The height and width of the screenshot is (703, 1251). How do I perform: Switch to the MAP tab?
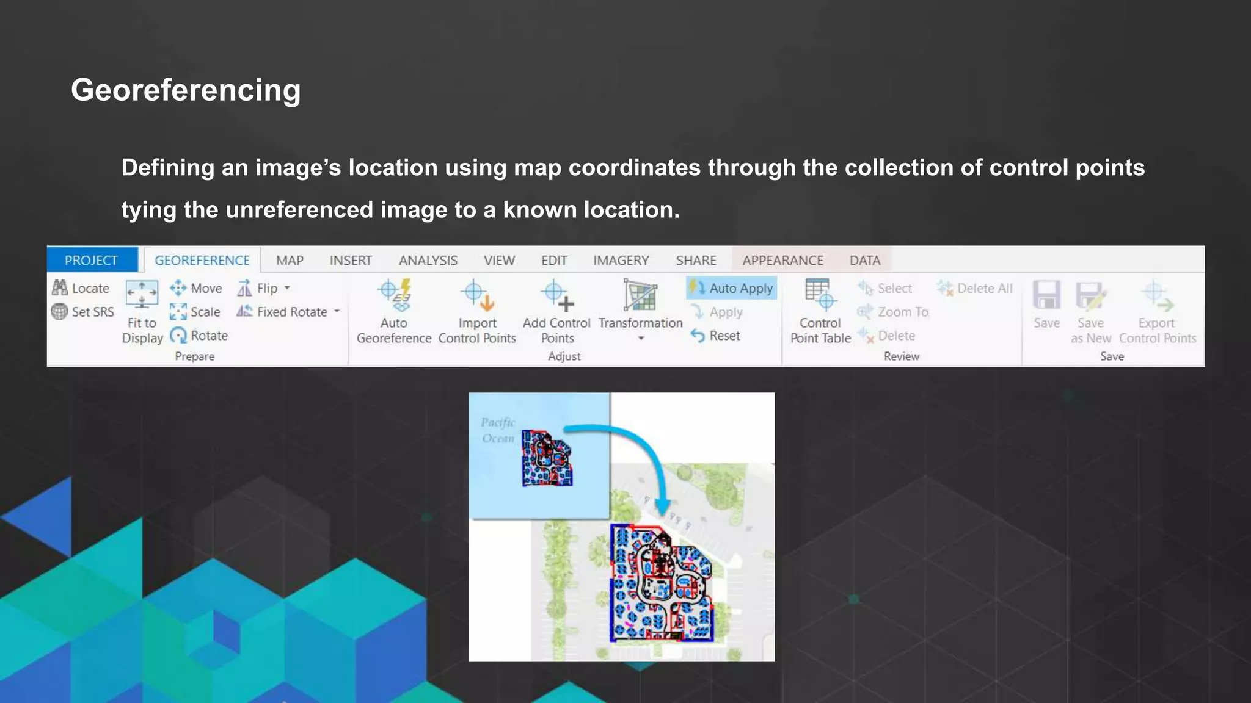290,261
